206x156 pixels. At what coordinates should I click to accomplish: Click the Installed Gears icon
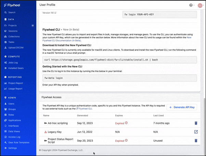(x=5, y=68)
